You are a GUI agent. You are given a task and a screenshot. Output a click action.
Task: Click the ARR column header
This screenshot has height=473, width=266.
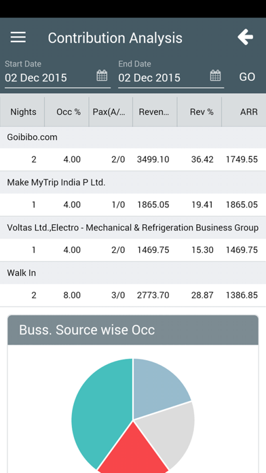coord(244,112)
